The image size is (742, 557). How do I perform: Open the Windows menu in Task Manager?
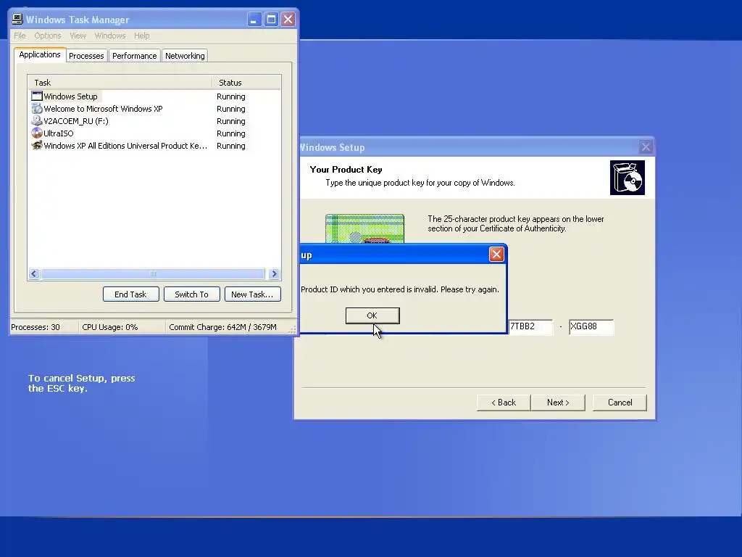tap(110, 36)
